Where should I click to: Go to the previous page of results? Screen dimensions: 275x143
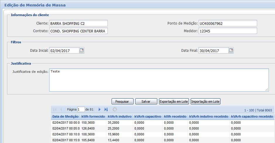(x=61, y=109)
